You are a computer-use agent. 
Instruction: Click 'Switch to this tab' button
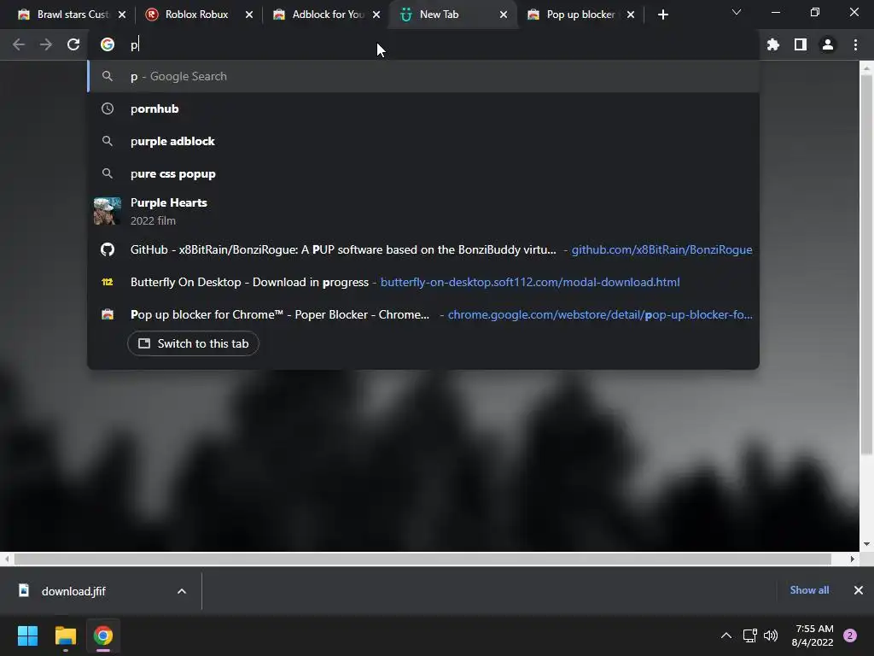[193, 343]
